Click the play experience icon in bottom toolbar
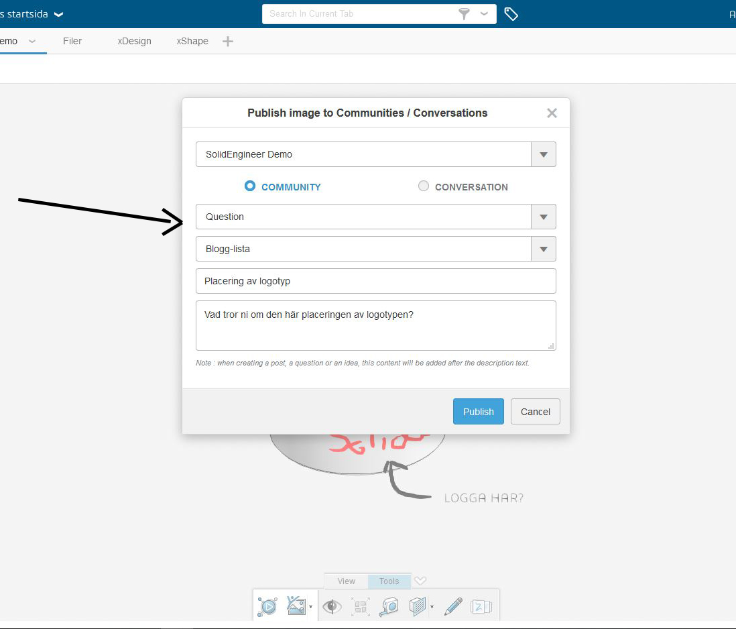 (267, 606)
